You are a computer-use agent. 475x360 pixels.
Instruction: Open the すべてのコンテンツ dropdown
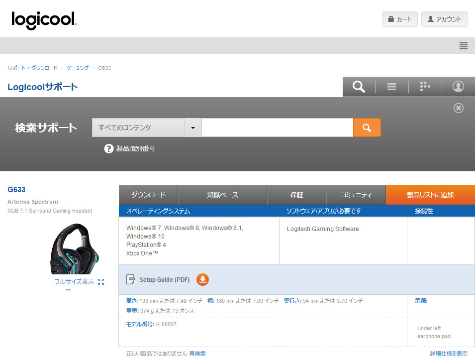click(x=138, y=127)
